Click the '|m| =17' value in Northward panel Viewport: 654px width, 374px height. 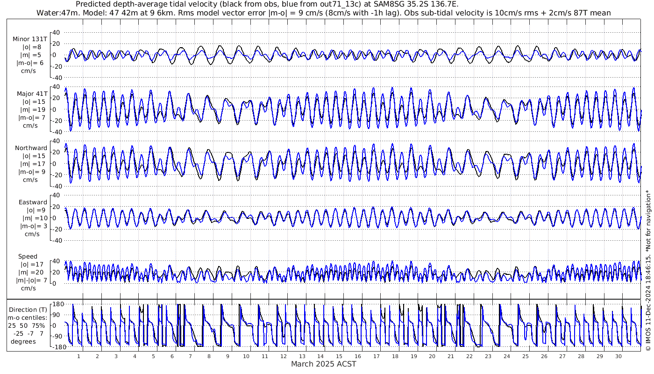(x=32, y=164)
